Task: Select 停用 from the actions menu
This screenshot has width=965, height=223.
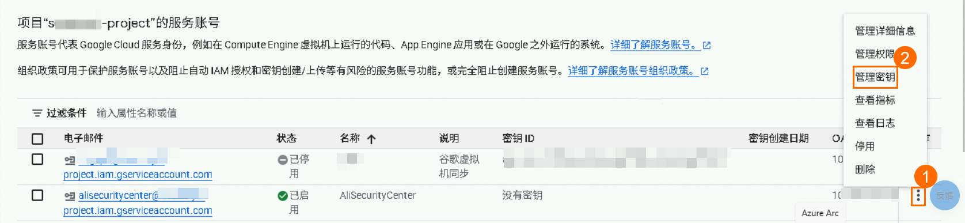Action: [x=865, y=146]
